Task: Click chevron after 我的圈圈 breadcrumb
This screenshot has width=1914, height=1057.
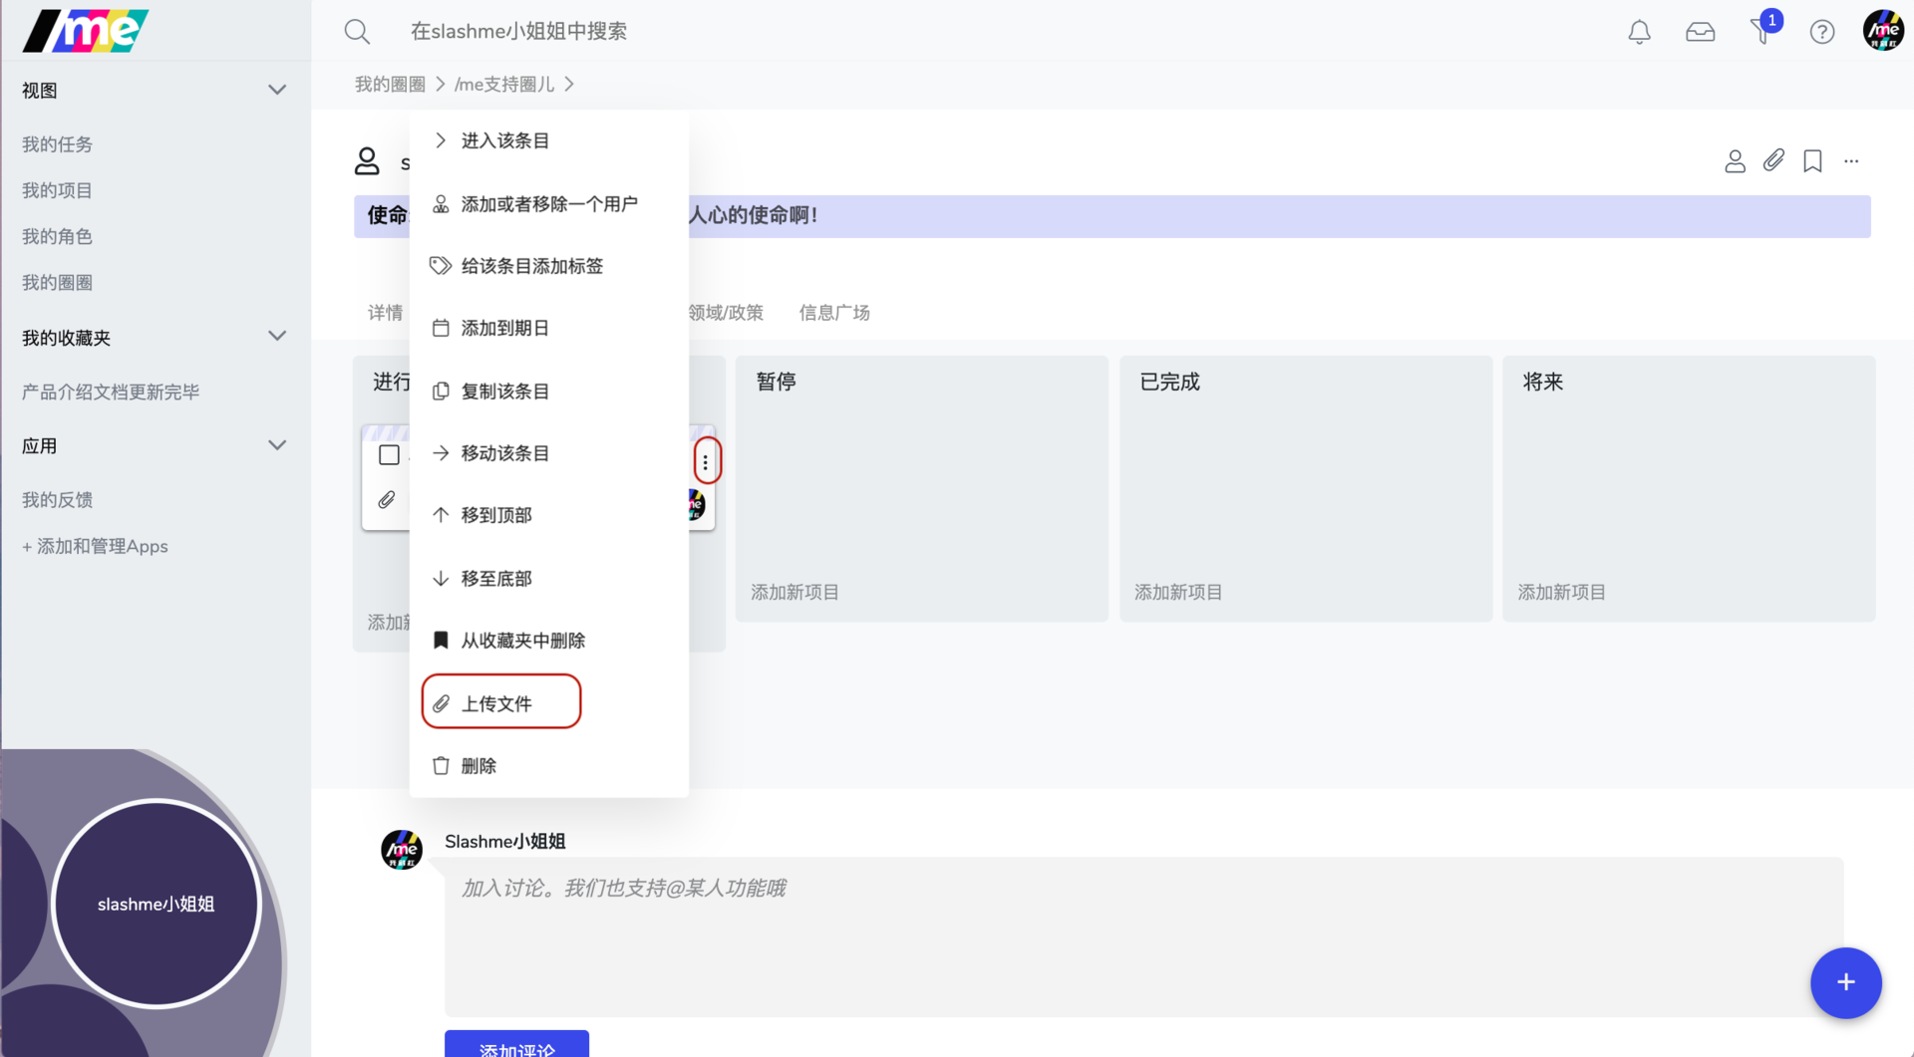Action: 440,84
